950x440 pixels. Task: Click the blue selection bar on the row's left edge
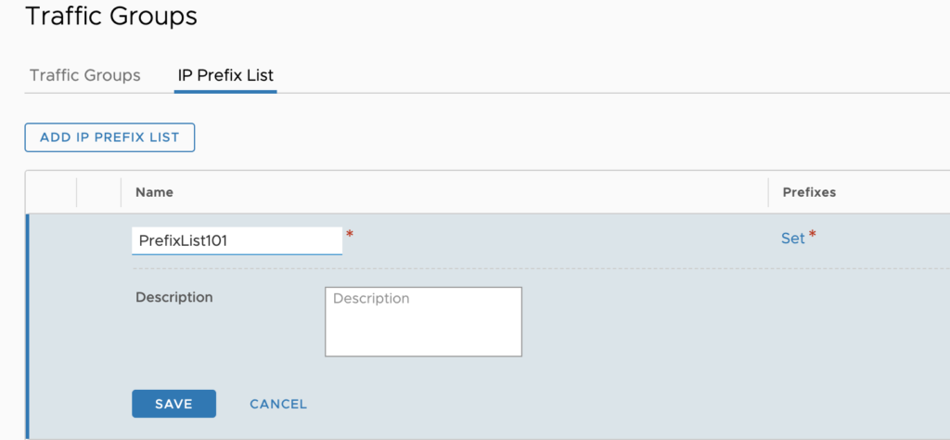point(28,326)
